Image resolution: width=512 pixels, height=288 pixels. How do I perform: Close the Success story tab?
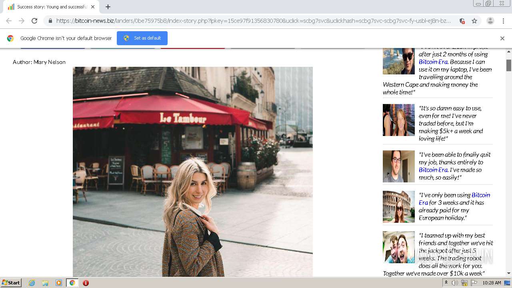[x=93, y=7]
